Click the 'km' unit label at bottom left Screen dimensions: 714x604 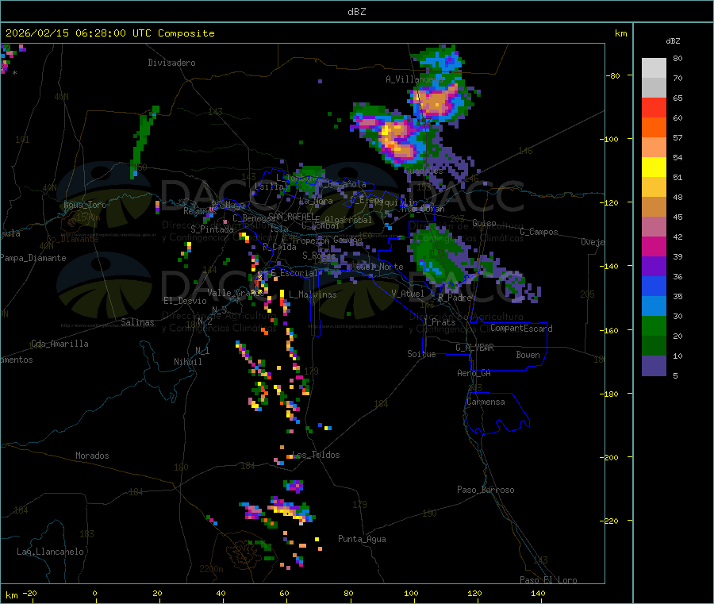coord(12,595)
